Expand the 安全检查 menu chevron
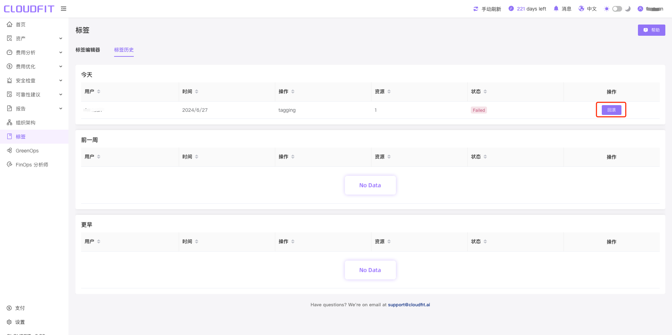The height and width of the screenshot is (335, 672). (x=61, y=81)
